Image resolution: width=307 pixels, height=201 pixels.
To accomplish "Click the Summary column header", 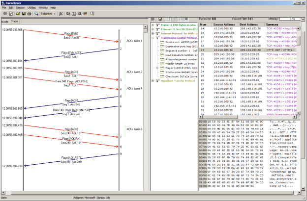I will [x=272, y=24].
